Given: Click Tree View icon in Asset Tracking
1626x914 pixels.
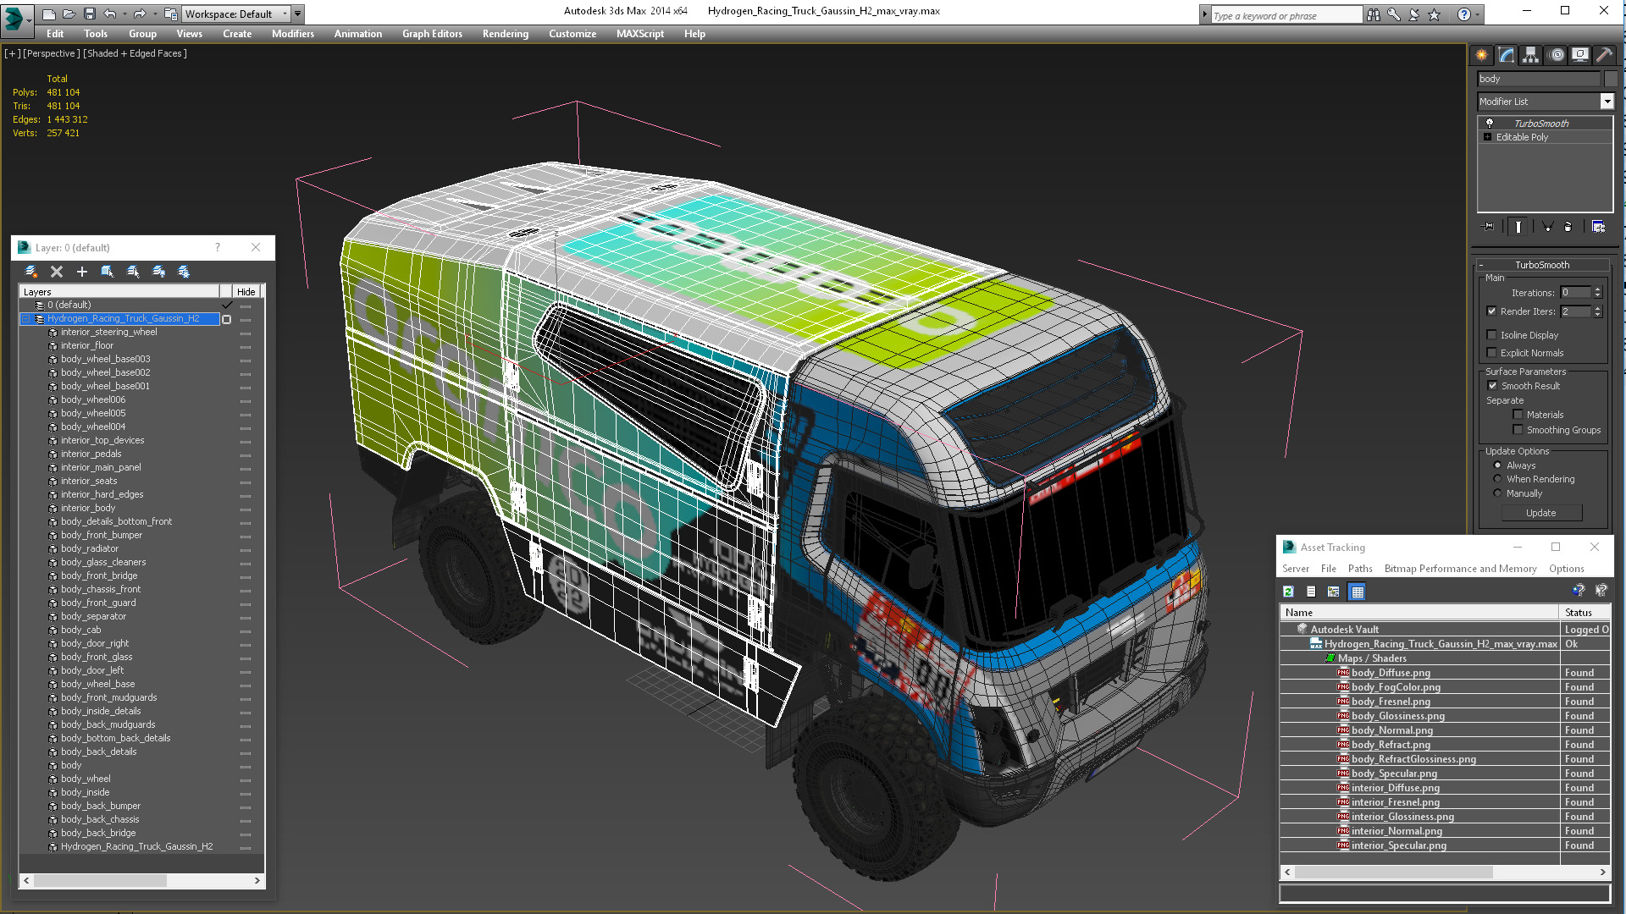Looking at the screenshot, I should (x=1334, y=592).
